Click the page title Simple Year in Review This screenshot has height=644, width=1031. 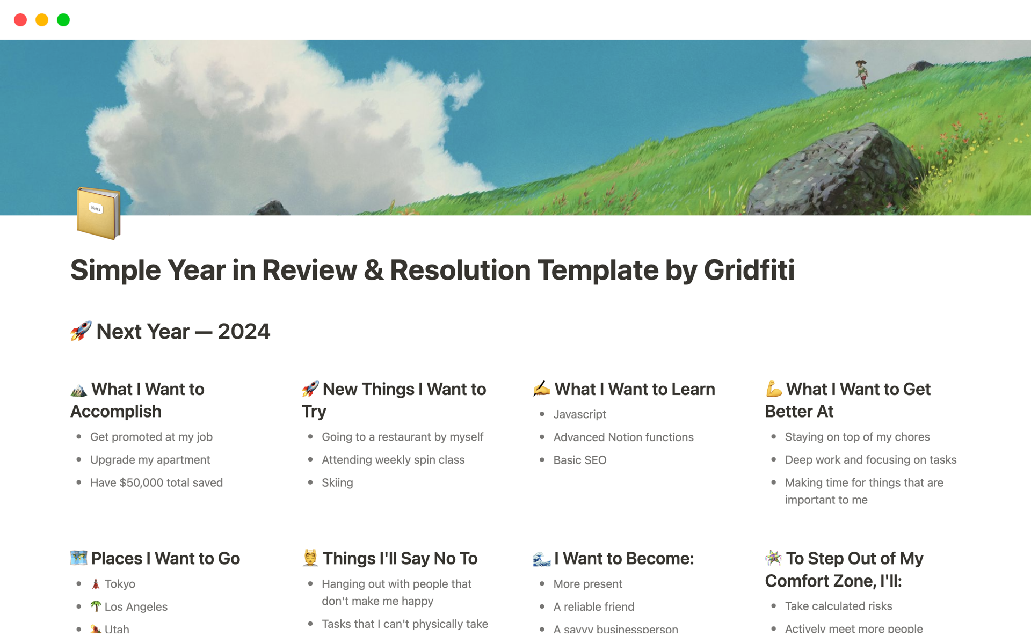tap(432, 270)
